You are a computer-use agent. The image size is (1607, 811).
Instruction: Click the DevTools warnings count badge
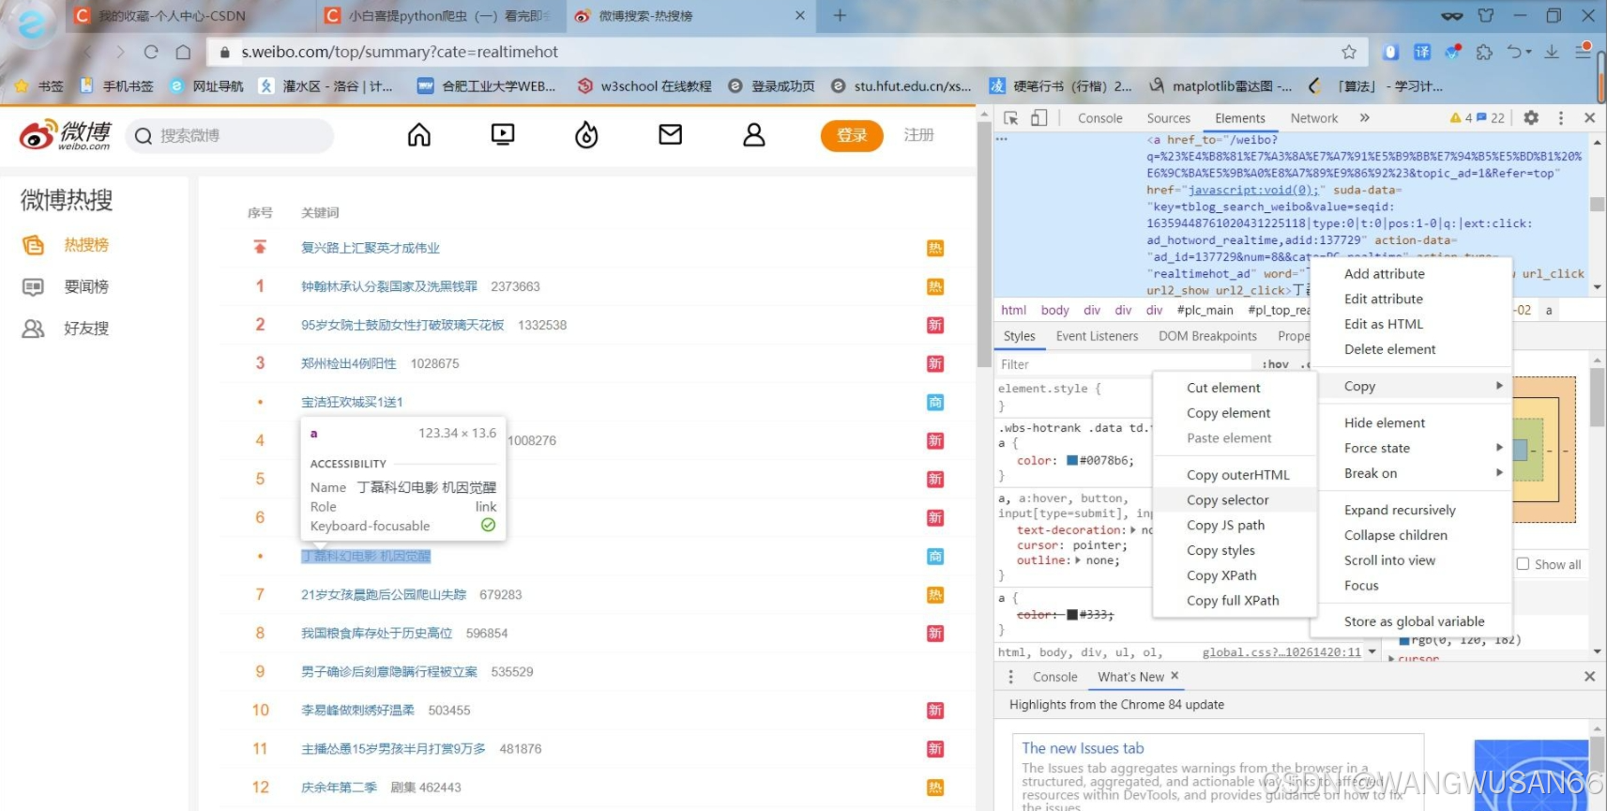pyautogui.click(x=1461, y=118)
